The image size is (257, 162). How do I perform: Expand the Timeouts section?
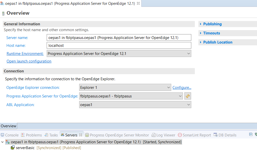(212, 33)
